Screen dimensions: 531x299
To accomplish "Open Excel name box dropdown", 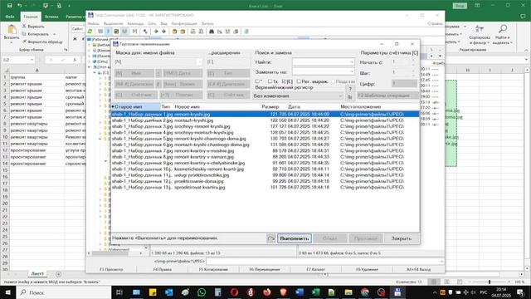I will tap(32, 60).
